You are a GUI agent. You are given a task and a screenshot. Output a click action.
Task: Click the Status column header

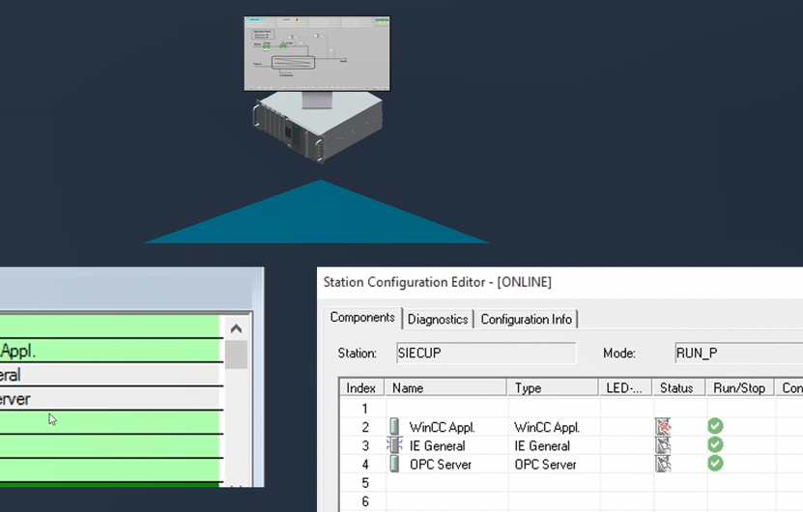pos(679,388)
